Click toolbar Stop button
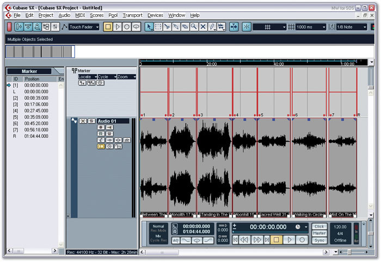Image resolution: width=381 pixels, height=262 pixels. point(108,27)
